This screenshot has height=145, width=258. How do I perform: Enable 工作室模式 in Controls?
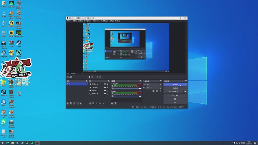click(175, 95)
